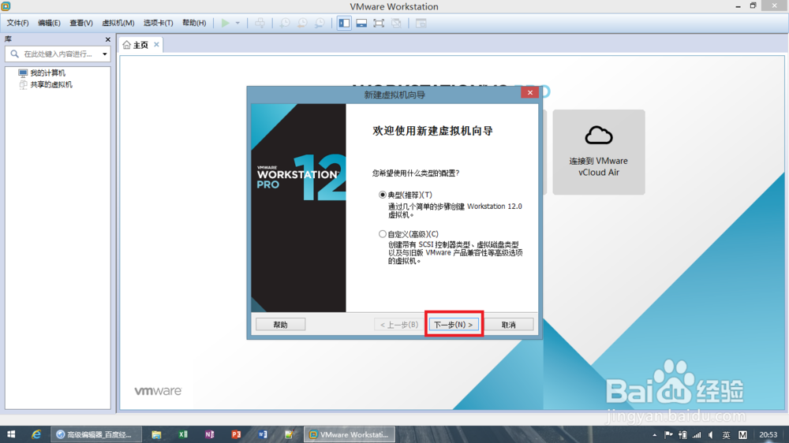The height and width of the screenshot is (443, 789).
Task: Click the 下一步(N) button
Action: point(454,324)
